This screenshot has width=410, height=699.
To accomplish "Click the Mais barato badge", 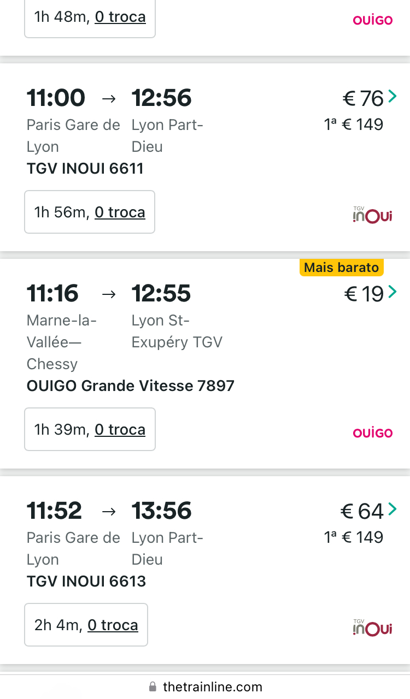I will (x=342, y=268).
